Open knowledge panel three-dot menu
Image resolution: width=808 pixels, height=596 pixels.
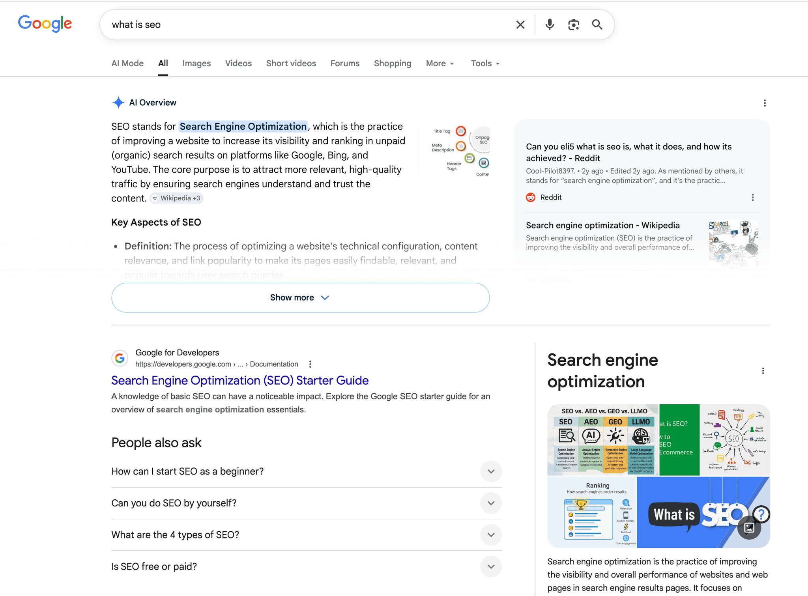pos(763,371)
